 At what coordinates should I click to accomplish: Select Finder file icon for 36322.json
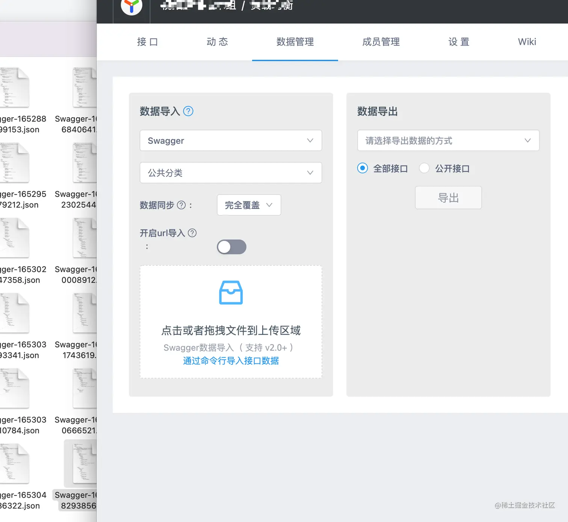tap(14, 463)
